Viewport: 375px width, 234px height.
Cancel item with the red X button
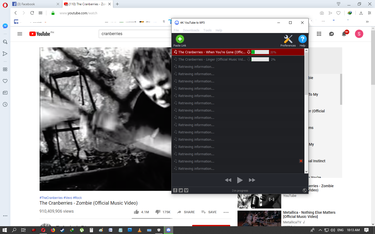click(x=301, y=161)
